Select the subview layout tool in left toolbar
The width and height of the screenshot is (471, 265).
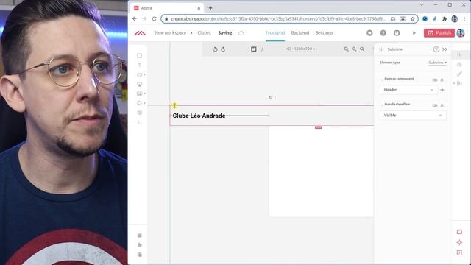(139, 113)
